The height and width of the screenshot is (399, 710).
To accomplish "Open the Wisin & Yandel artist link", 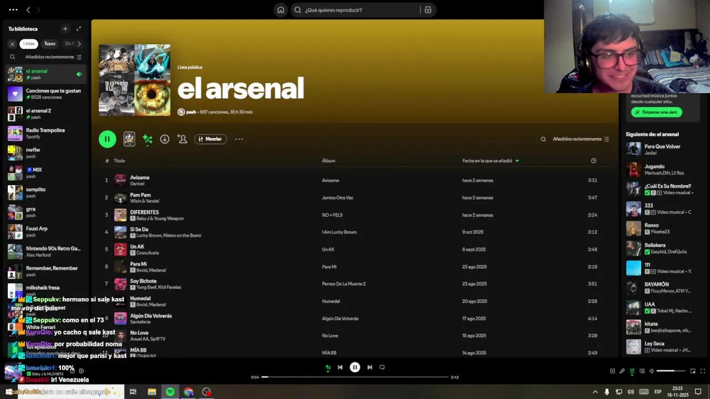I will click(144, 201).
